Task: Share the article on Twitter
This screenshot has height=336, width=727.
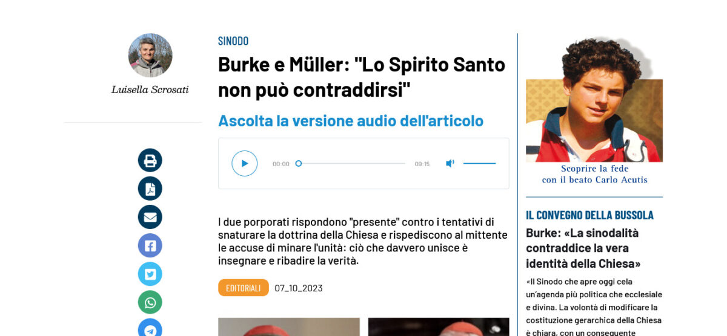Action: coord(150,274)
